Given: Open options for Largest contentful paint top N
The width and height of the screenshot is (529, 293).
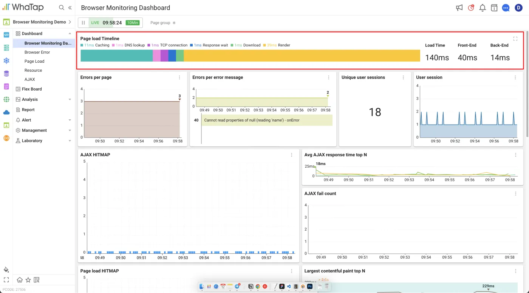Looking at the screenshot, I should click(515, 271).
